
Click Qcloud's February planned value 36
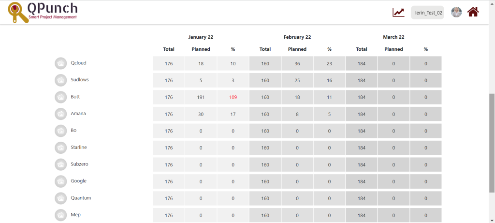(297, 63)
